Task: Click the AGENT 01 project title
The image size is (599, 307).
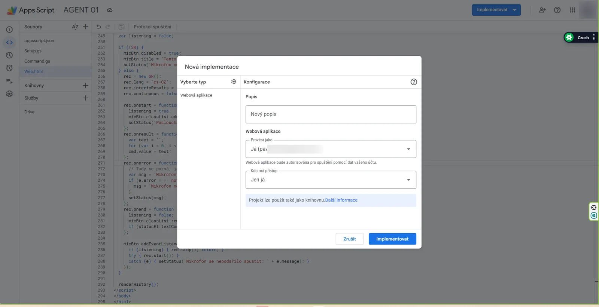Action: 81,10
